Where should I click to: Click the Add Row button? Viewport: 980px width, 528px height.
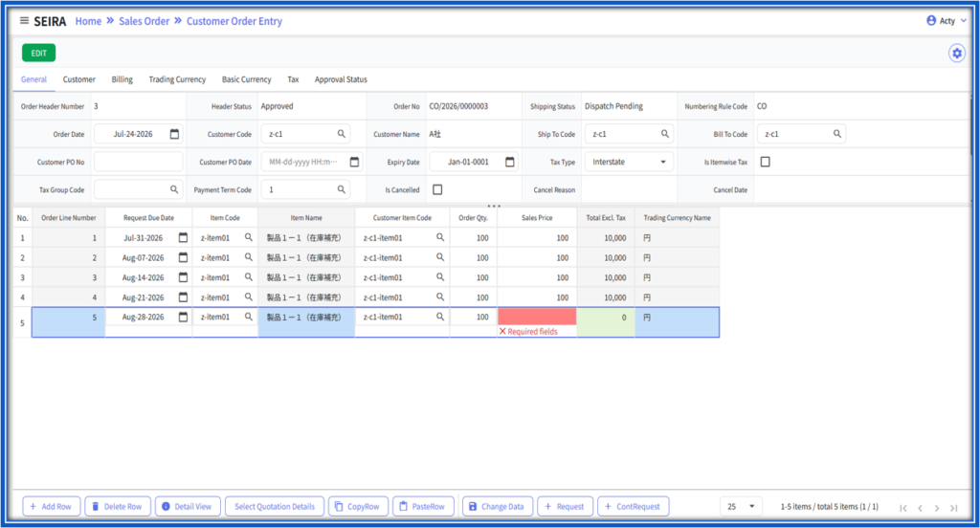52,506
